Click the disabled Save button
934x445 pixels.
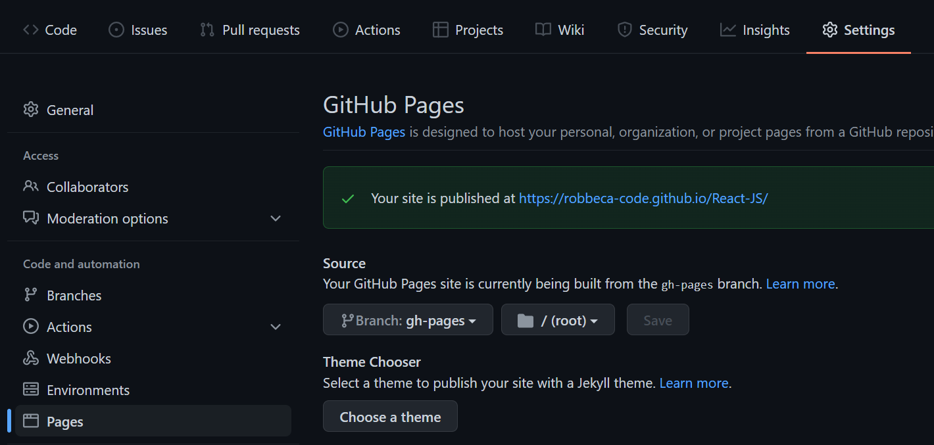tap(658, 319)
